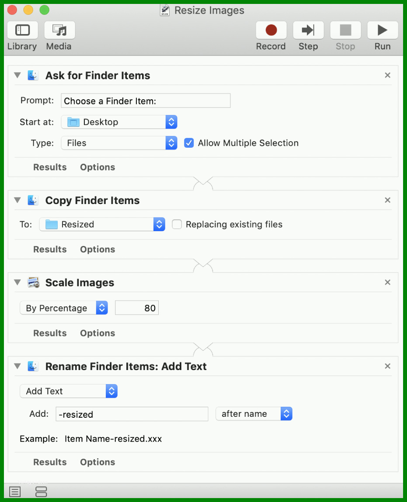Click the example text Item Name-resized.xxx
407x502 pixels.
pyautogui.click(x=113, y=439)
